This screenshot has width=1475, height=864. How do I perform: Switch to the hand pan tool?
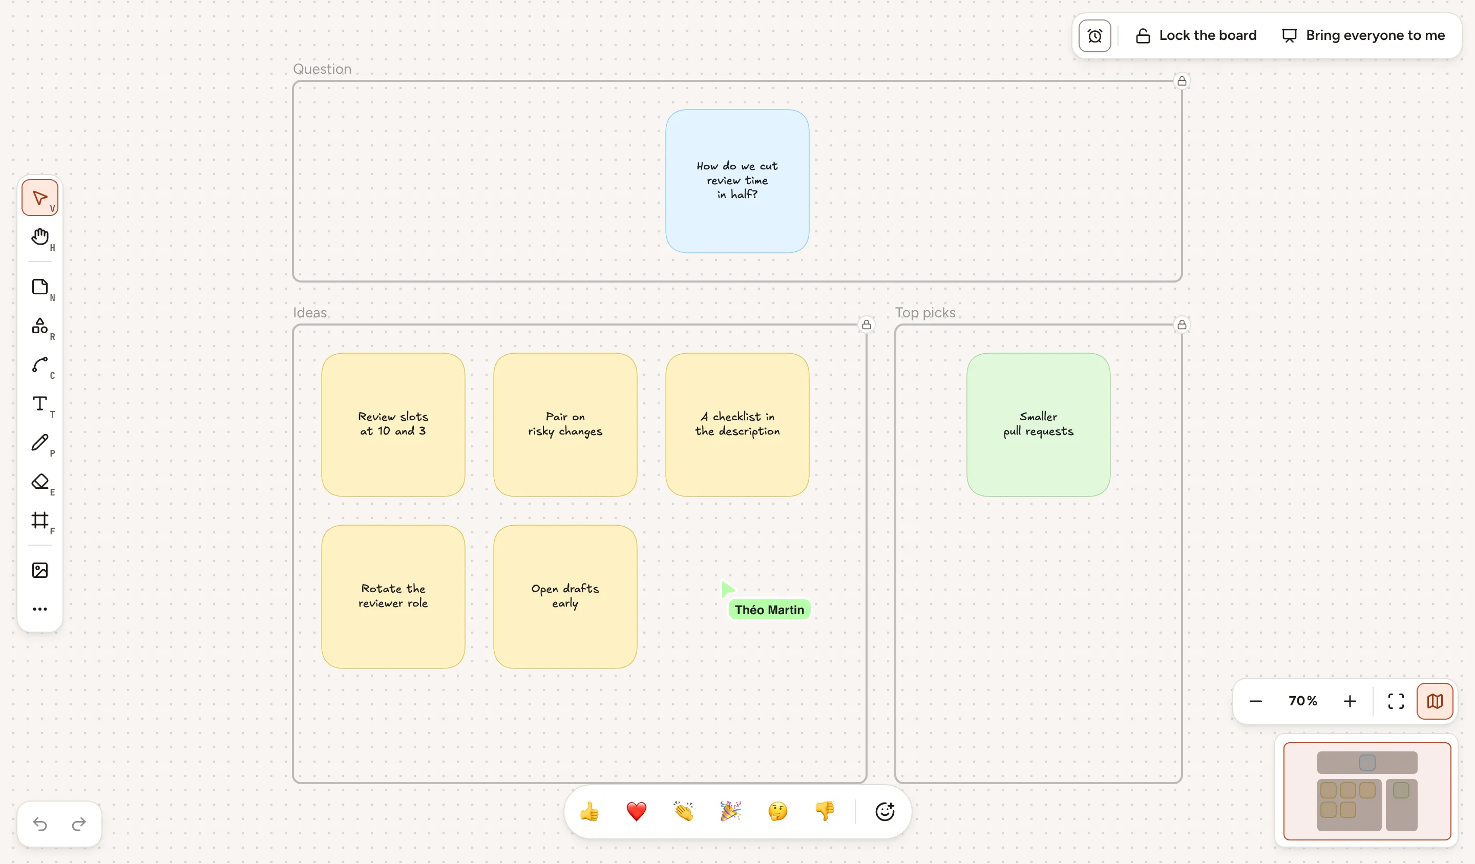click(40, 237)
